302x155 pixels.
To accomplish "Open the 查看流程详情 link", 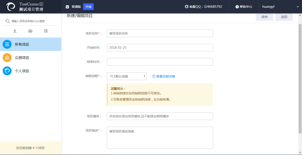I will (x=163, y=77).
